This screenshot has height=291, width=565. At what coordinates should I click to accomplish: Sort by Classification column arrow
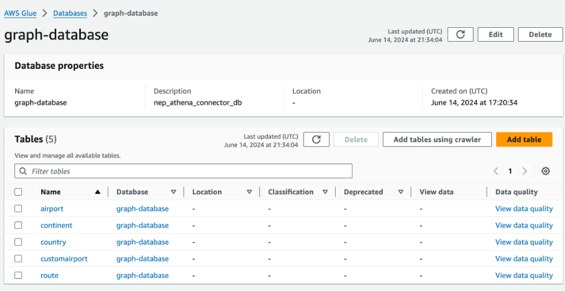(325, 192)
